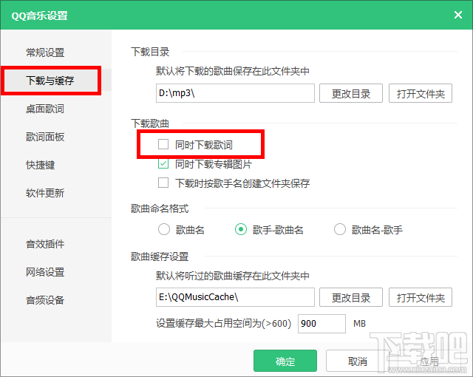Enable the 同时下载歌词 checkbox
473x377 pixels.
pyautogui.click(x=163, y=144)
